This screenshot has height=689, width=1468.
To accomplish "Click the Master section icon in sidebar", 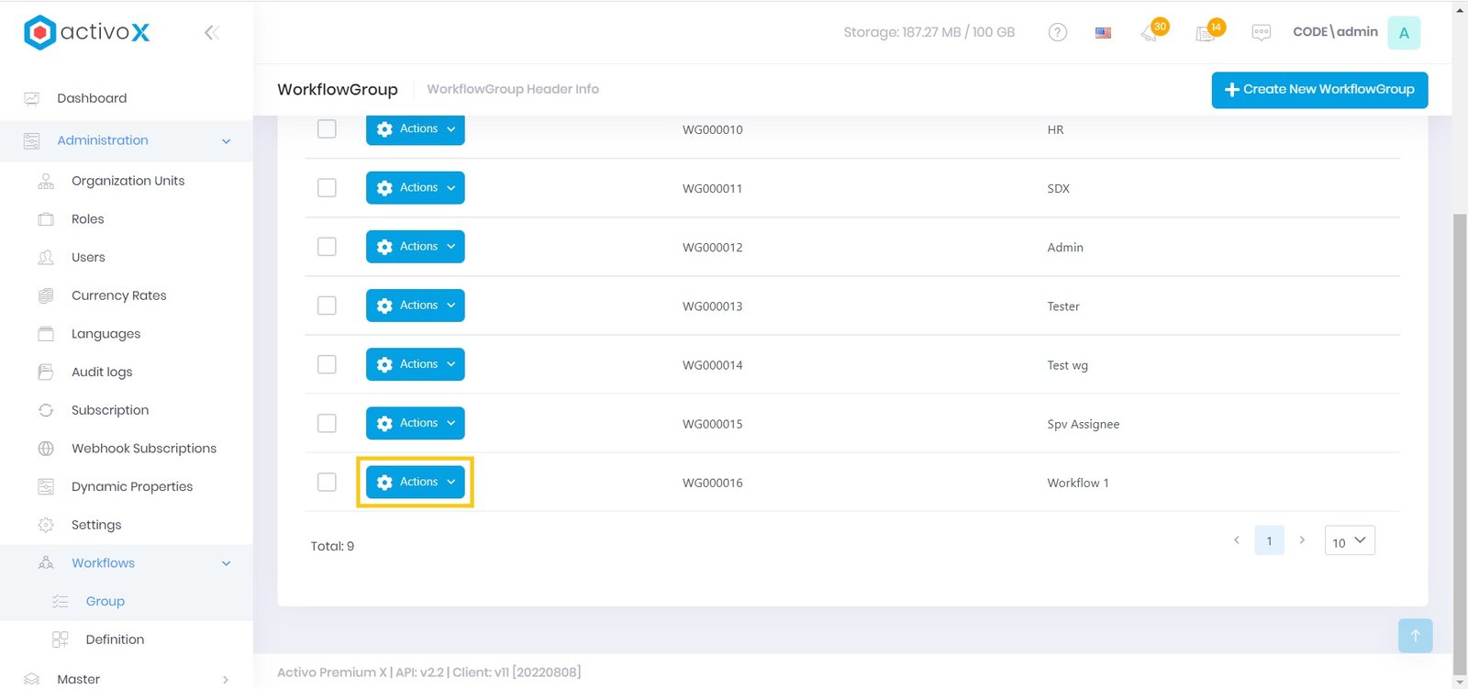I will click(x=32, y=679).
